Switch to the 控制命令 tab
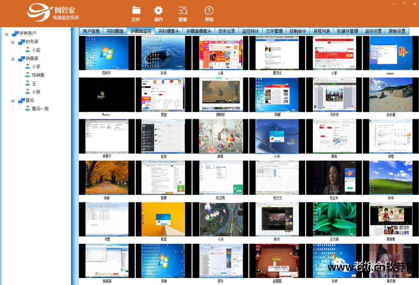This screenshot has height=285, width=419. coord(298,31)
